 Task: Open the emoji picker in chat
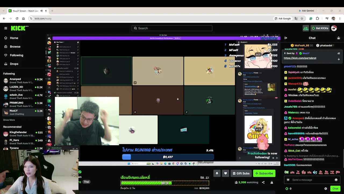click(336, 180)
